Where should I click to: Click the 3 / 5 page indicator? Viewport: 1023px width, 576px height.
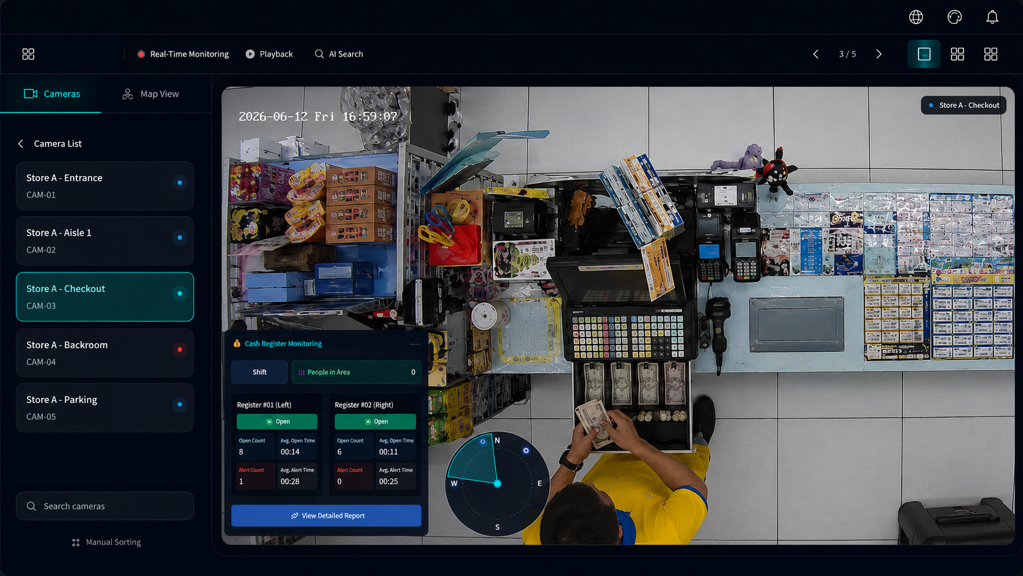click(x=847, y=54)
